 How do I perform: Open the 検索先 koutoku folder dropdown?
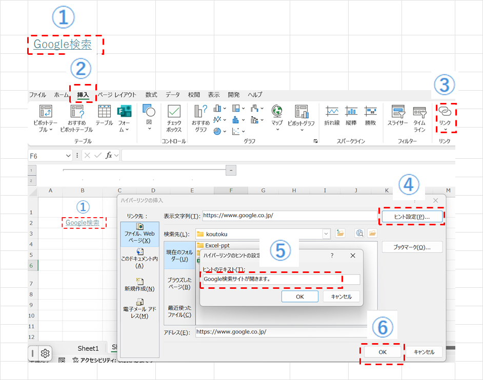326,234
